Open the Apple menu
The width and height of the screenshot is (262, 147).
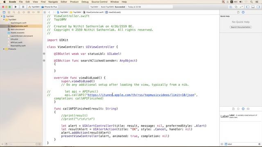click(x=5, y=2)
